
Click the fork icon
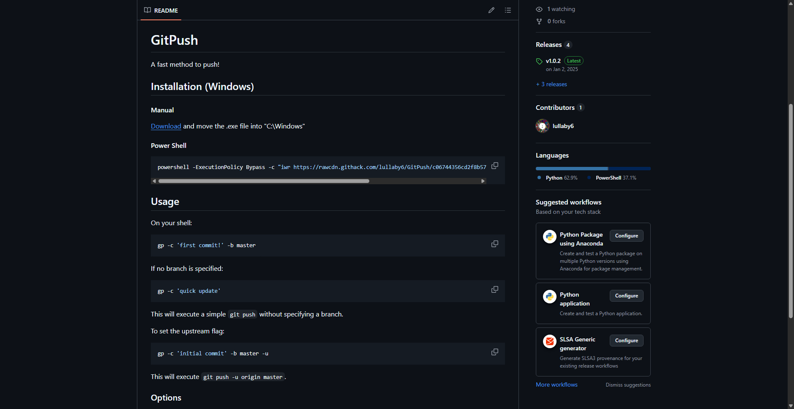click(539, 21)
